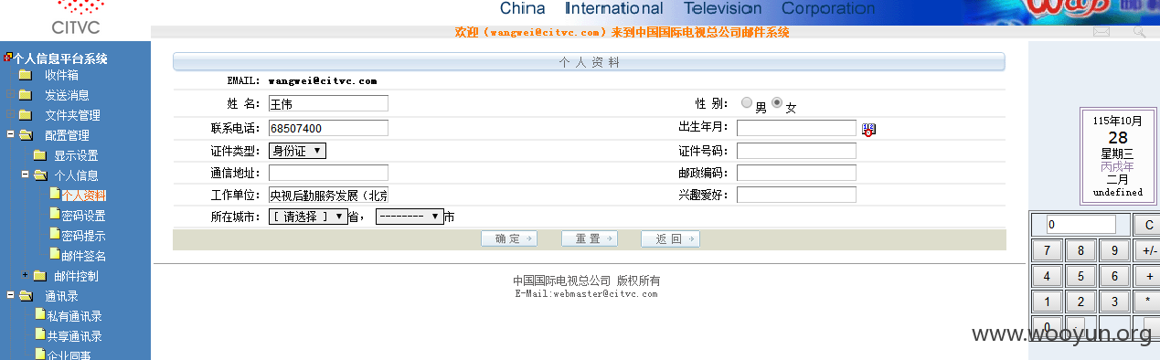Click the 确定 confirm button
The height and width of the screenshot is (360, 1160).
510,238
